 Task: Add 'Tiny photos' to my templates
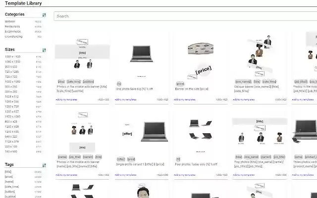244,175
